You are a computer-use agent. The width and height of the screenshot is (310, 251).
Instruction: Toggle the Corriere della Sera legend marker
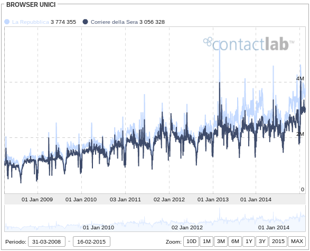coord(85,22)
